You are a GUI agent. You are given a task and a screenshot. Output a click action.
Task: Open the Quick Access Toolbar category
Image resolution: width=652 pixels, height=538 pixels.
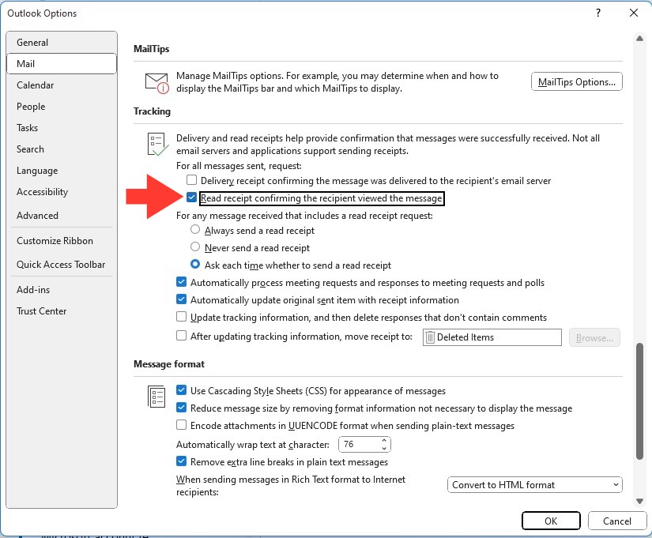tap(62, 265)
